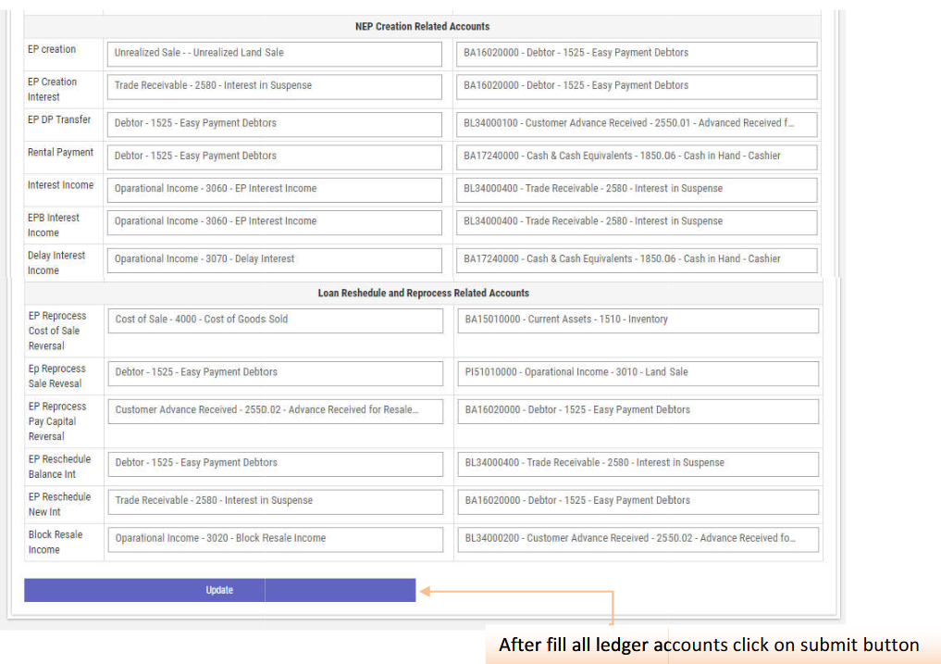Select the Unrealized Land Sale field for EP creation
This screenshot has width=941, height=664.
coord(274,53)
